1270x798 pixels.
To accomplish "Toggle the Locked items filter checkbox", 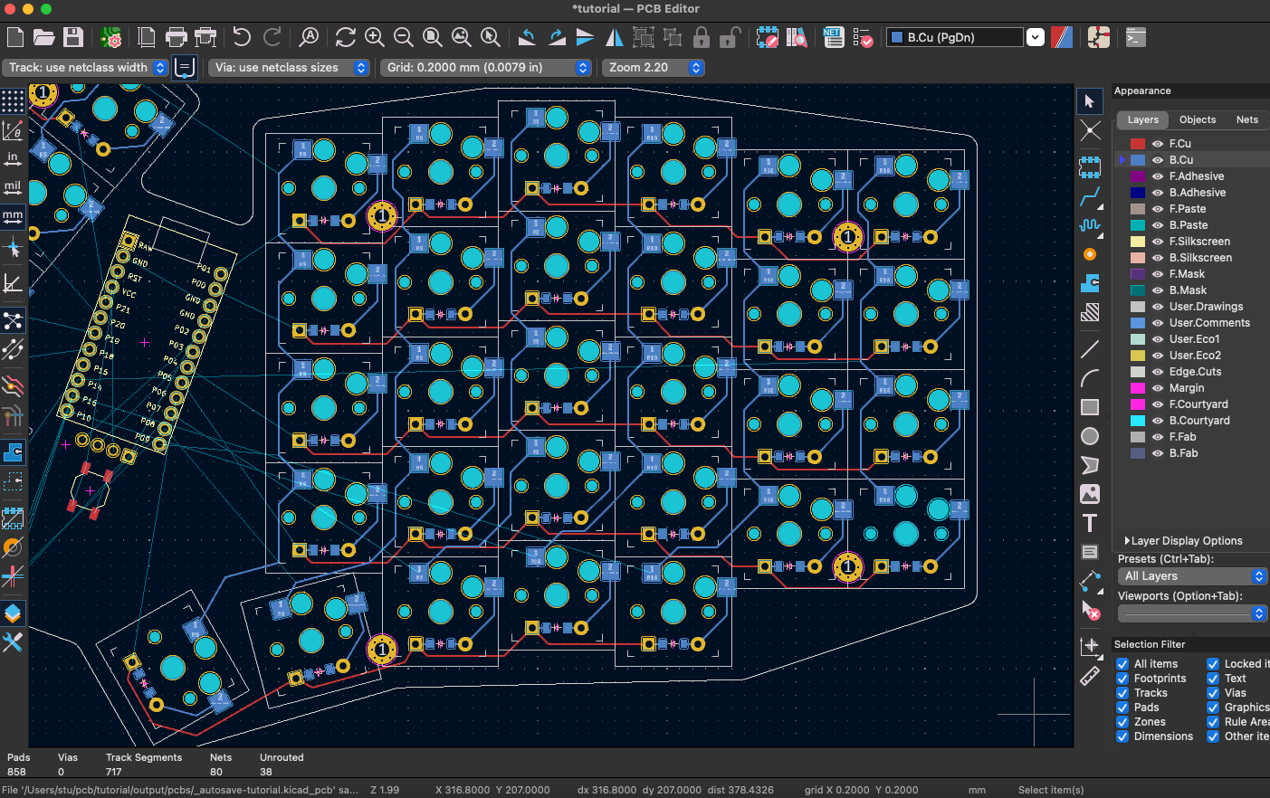I will [1211, 663].
